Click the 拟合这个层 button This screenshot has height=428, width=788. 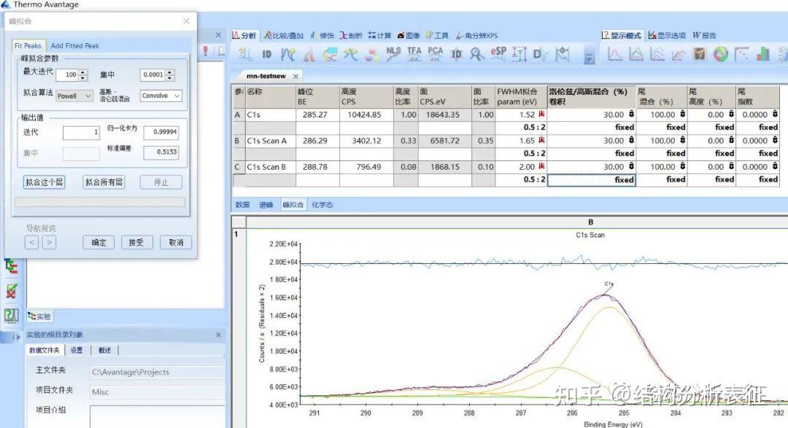(x=45, y=182)
